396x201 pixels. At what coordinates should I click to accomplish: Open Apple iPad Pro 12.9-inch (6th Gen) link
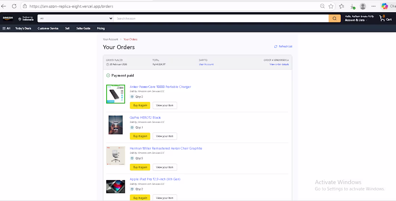click(155, 179)
